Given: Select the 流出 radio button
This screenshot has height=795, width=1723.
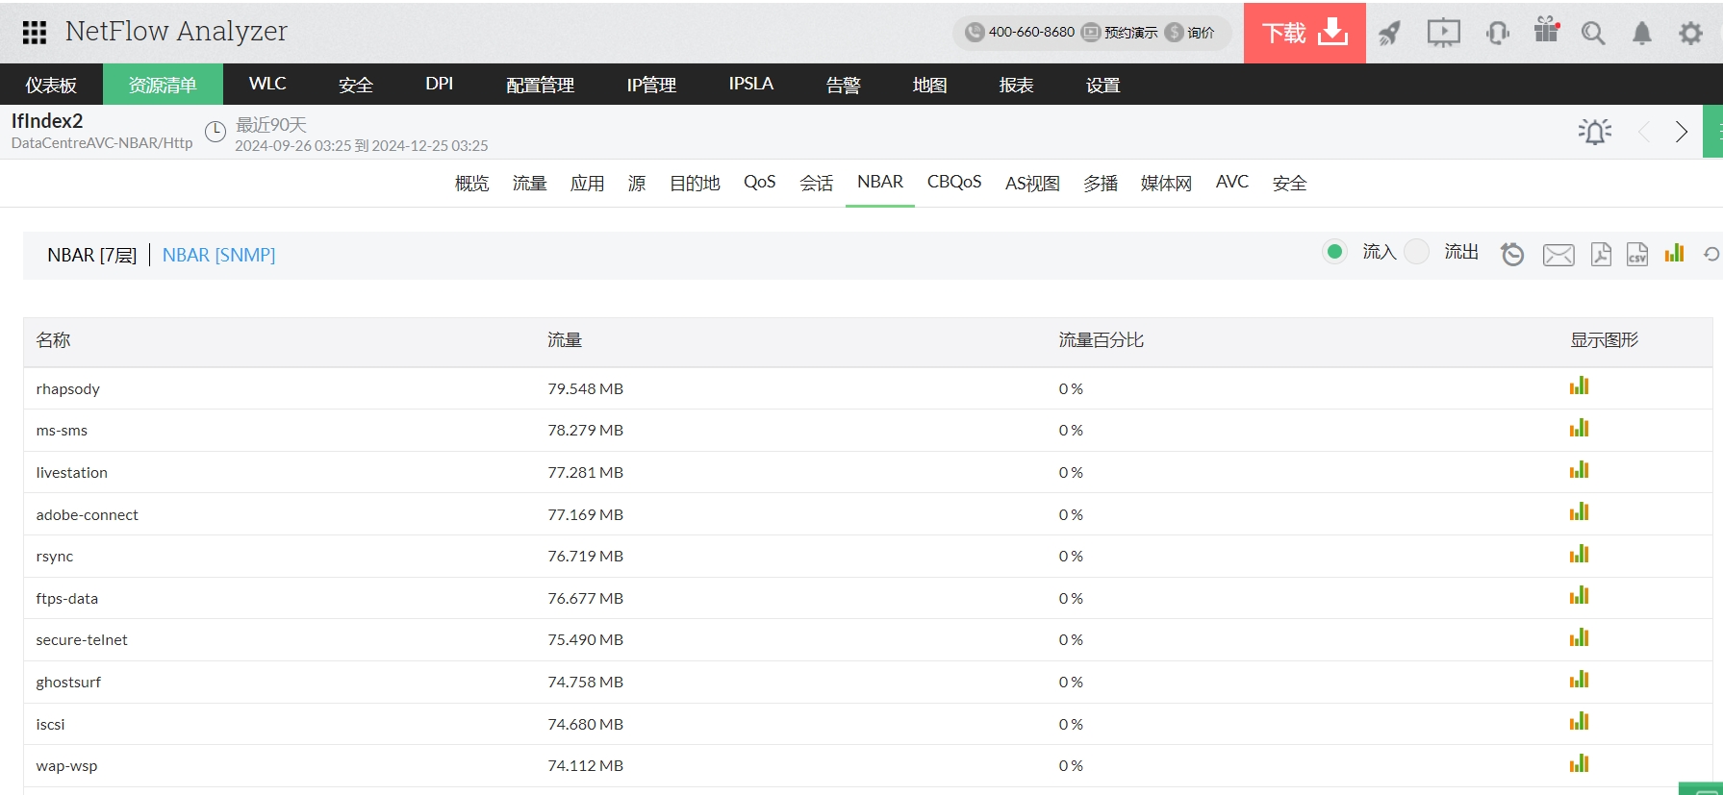Looking at the screenshot, I should click(1416, 252).
